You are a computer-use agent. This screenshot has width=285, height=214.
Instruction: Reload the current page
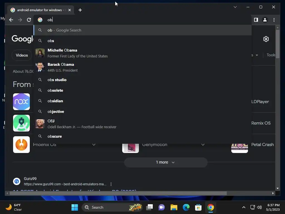point(29,20)
